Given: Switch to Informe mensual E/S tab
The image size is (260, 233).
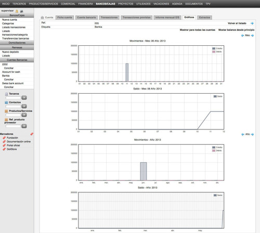Looking at the screenshot, I should point(167,18).
